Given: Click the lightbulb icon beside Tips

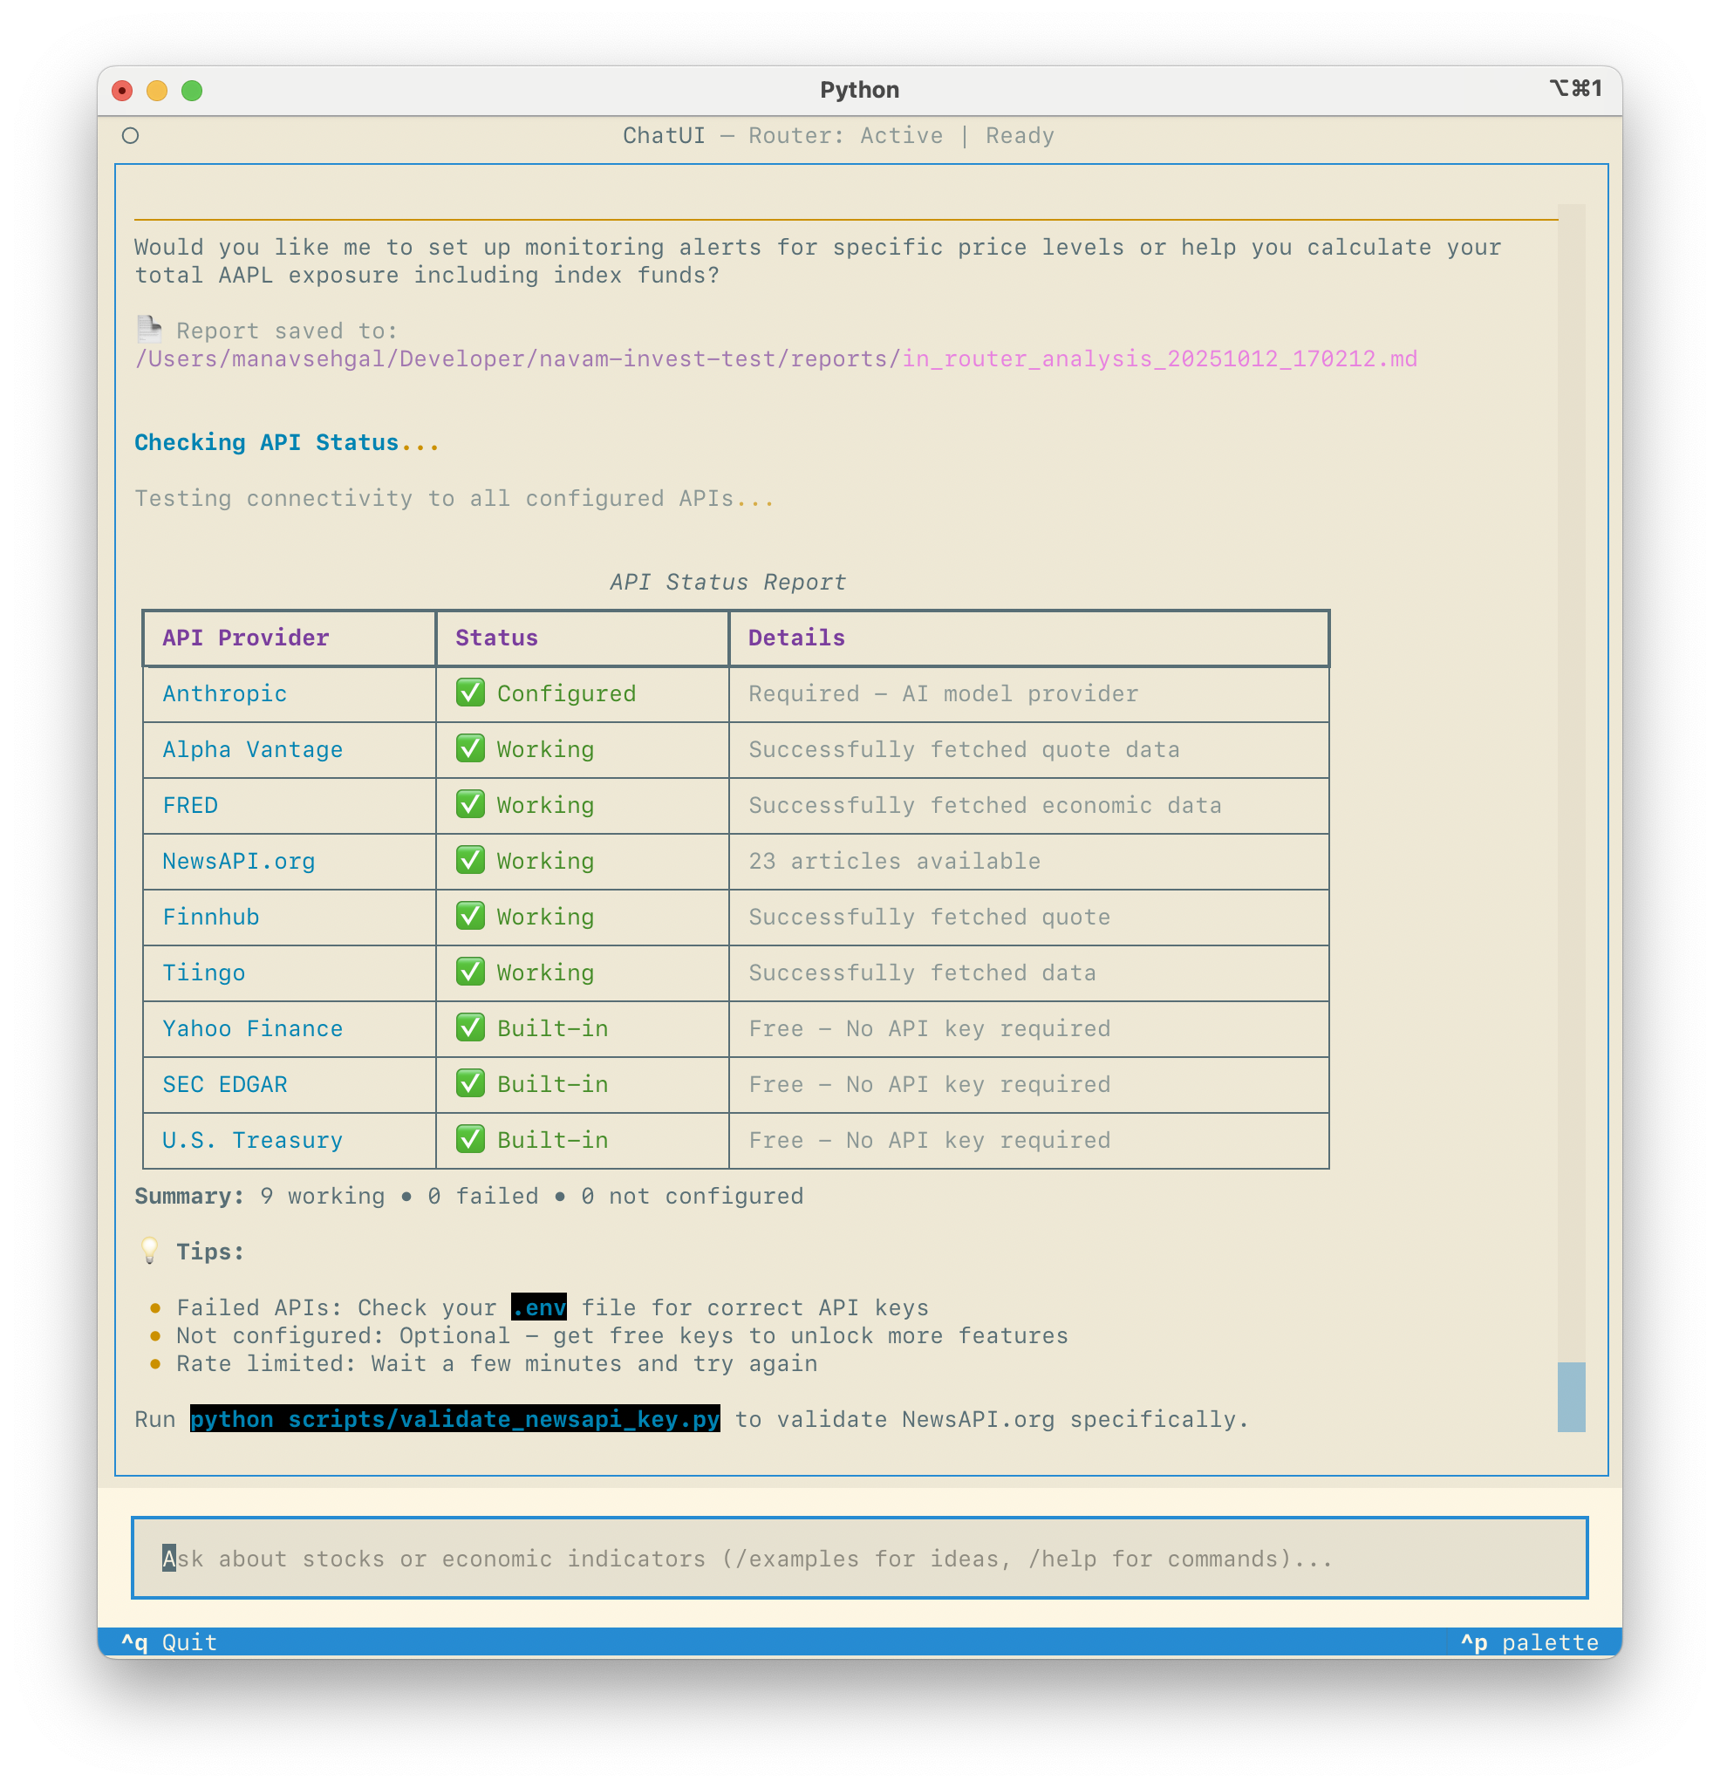Looking at the screenshot, I should coord(150,1251).
